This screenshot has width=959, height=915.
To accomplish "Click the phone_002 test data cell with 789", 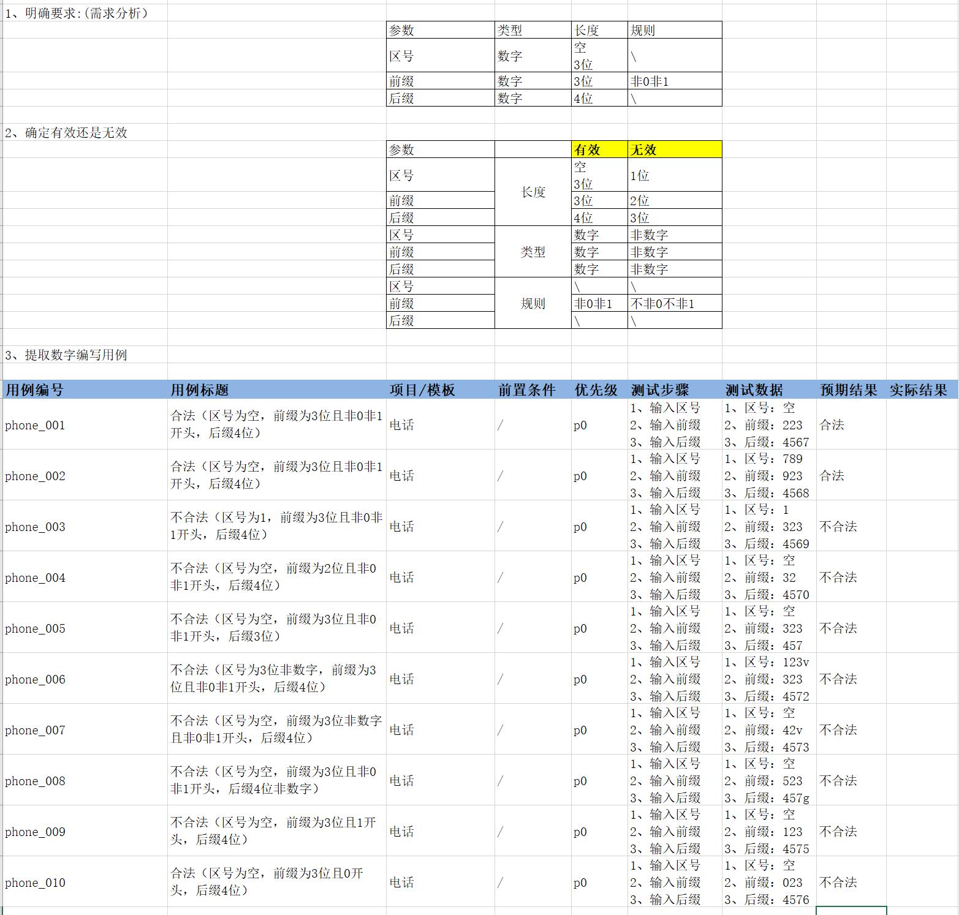I will pos(769,475).
